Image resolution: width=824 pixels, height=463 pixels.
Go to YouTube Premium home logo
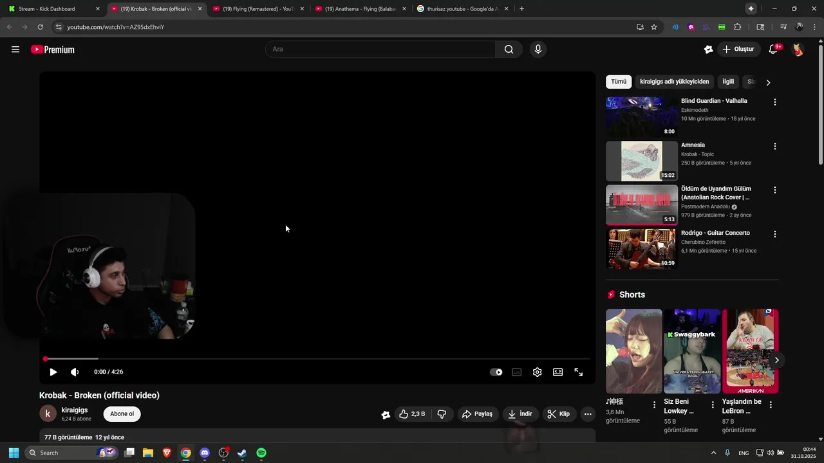(53, 50)
